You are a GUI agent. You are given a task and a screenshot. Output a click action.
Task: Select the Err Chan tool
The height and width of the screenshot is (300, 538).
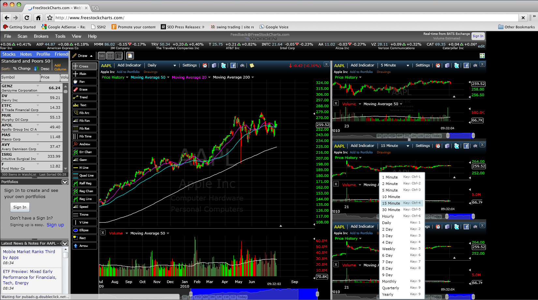(x=84, y=152)
